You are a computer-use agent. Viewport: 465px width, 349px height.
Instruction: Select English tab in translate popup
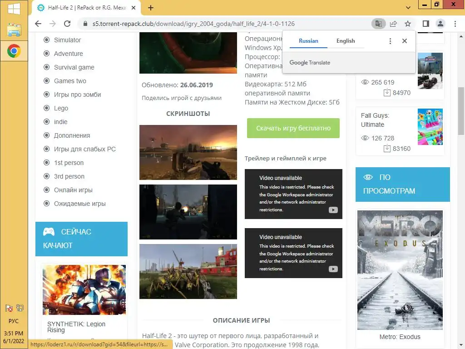tap(346, 41)
